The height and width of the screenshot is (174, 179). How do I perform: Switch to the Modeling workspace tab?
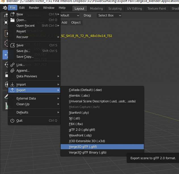click(96, 9)
